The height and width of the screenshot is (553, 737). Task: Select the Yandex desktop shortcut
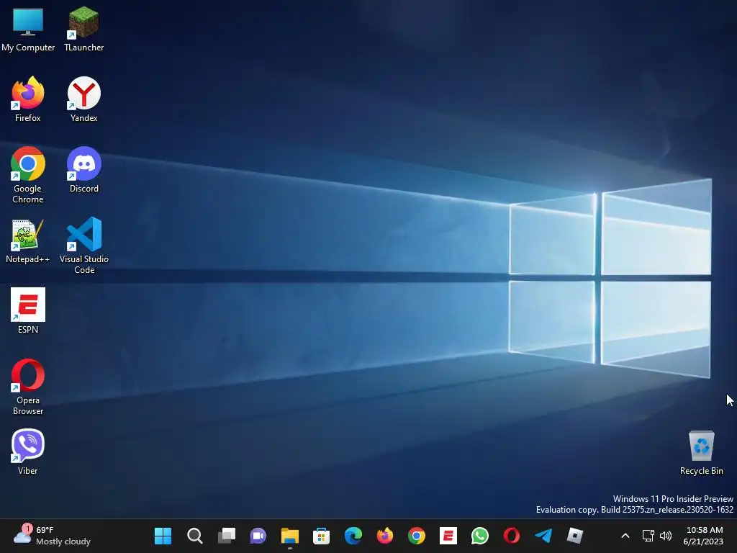[x=83, y=99]
